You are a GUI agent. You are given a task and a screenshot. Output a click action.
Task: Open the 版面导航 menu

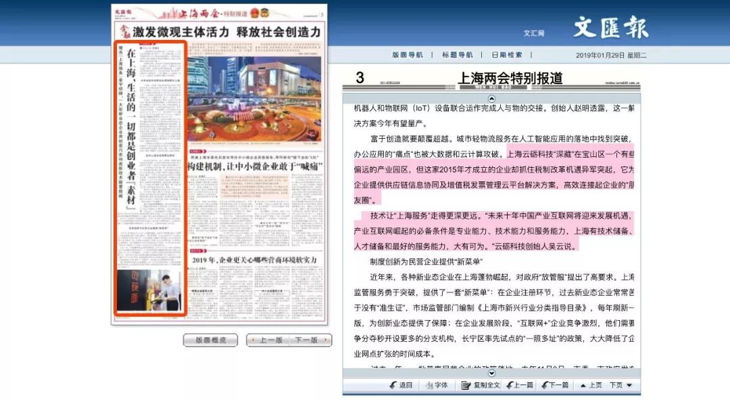[408, 55]
